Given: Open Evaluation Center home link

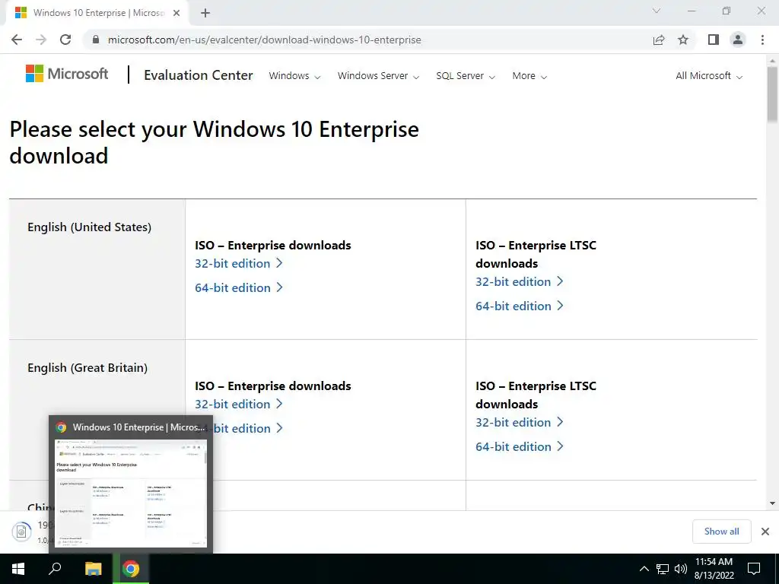Looking at the screenshot, I should 199,75.
